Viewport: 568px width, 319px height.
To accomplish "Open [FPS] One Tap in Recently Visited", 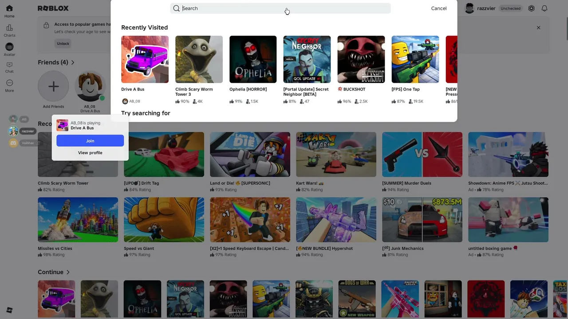I will tap(415, 59).
